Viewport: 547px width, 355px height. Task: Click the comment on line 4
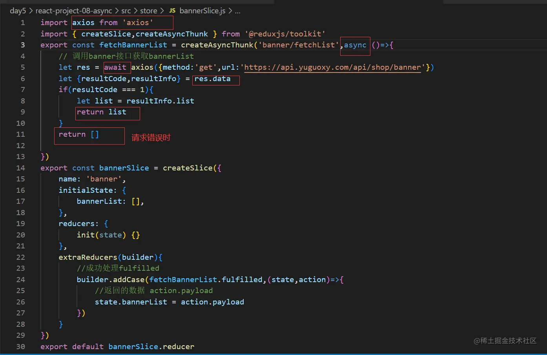pyautogui.click(x=126, y=56)
